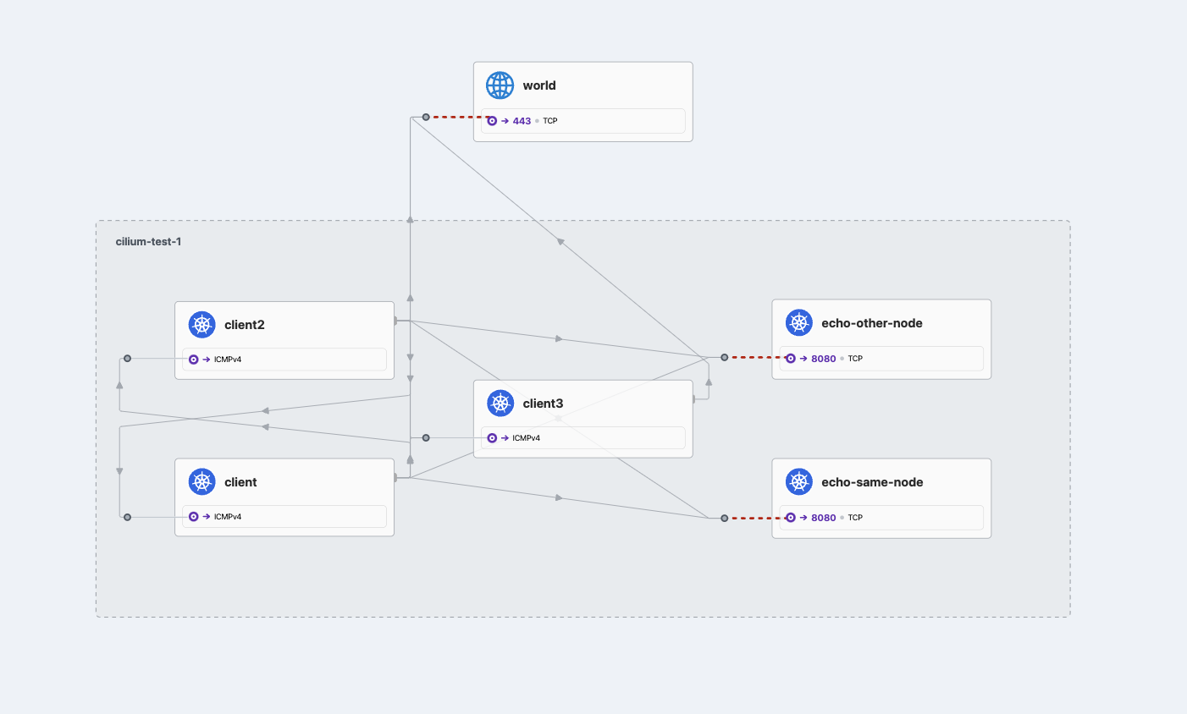Select the 443 TCP port row in world
The height and width of the screenshot is (714, 1187).
582,121
